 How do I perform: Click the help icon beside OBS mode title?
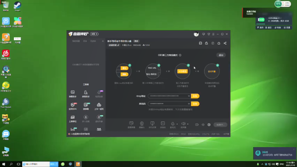click(x=180, y=55)
